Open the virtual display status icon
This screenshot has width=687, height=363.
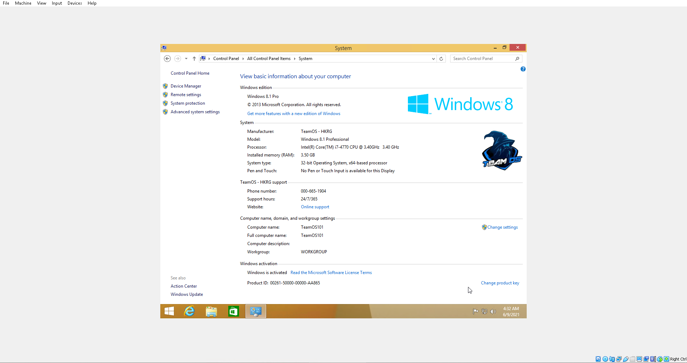tap(639, 359)
